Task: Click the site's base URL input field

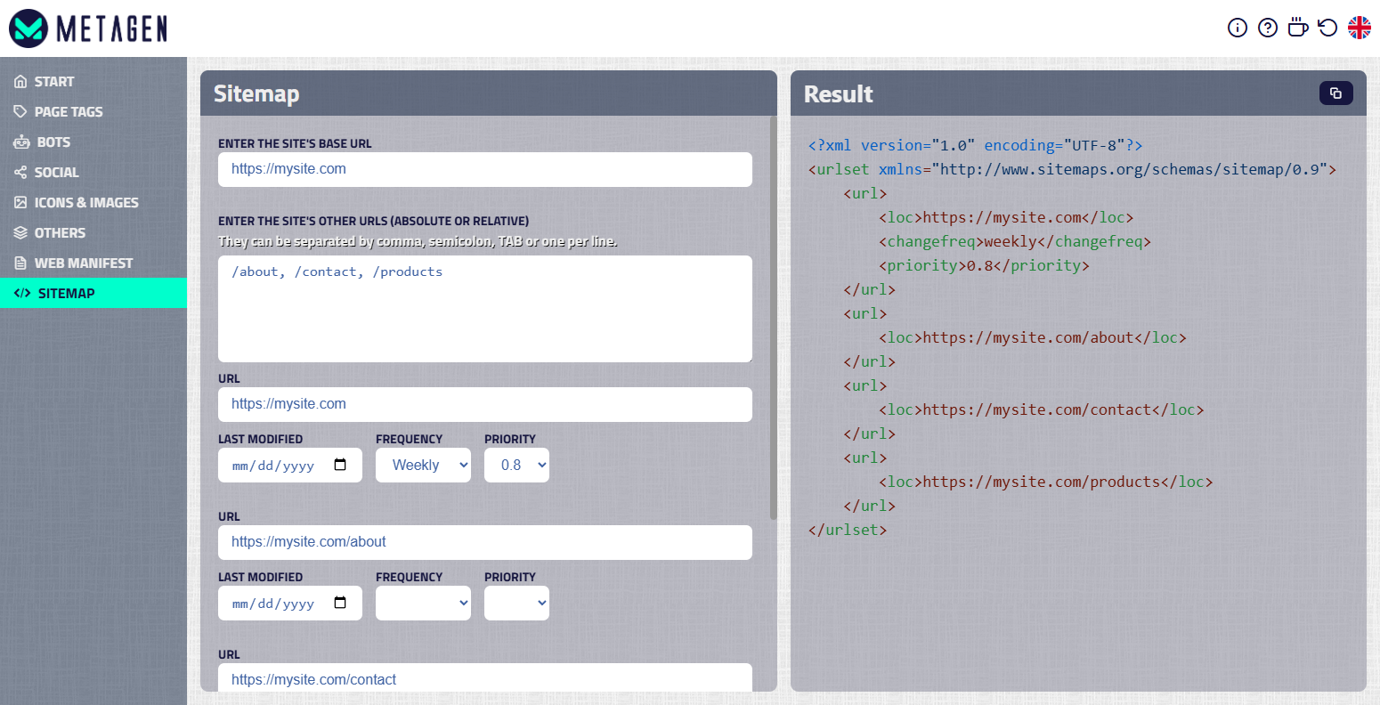Action: 485,170
